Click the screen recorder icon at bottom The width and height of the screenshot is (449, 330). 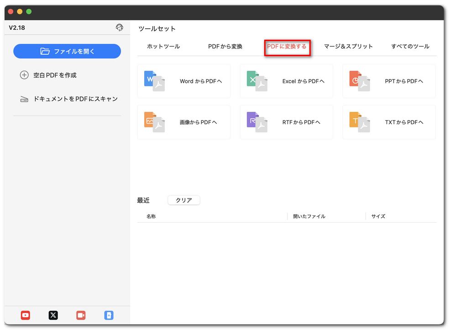tap(81, 315)
